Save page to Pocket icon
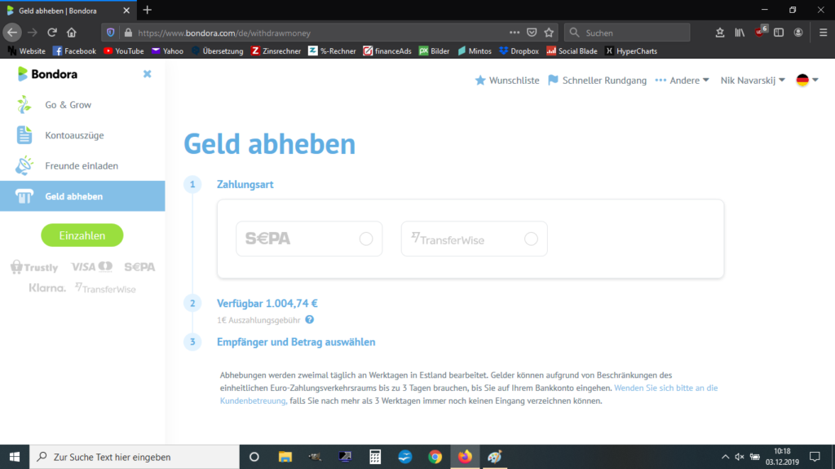Screen dimensions: 835x469 pyautogui.click(x=532, y=33)
